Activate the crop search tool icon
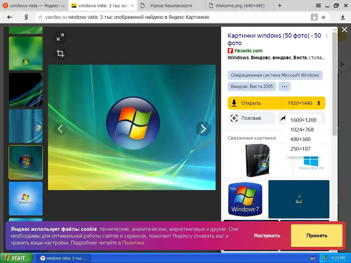The height and width of the screenshot is (263, 351). coord(60,53)
